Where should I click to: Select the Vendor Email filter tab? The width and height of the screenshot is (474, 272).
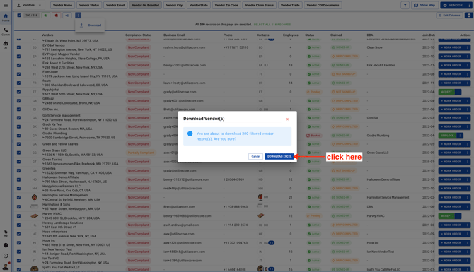point(115,5)
